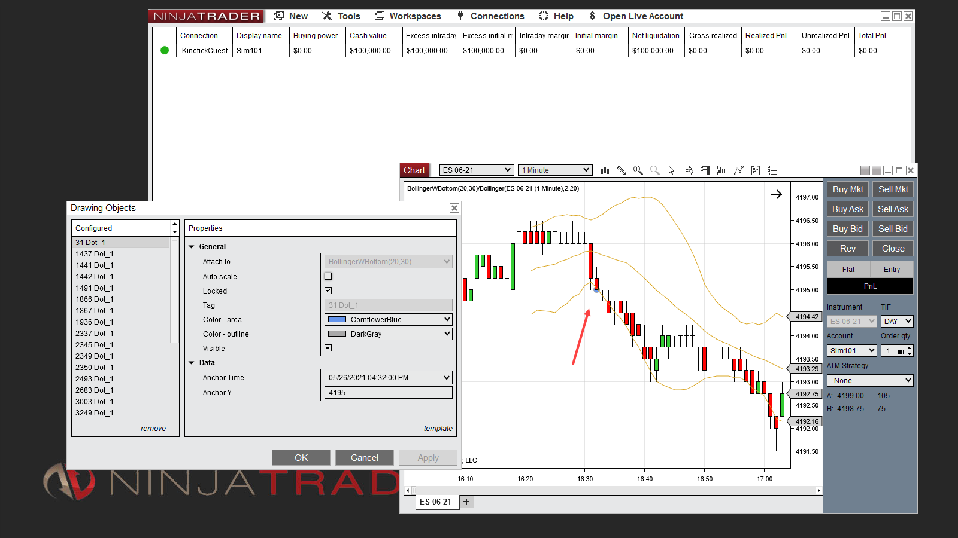Decrease order quantity with down arrow

910,353
